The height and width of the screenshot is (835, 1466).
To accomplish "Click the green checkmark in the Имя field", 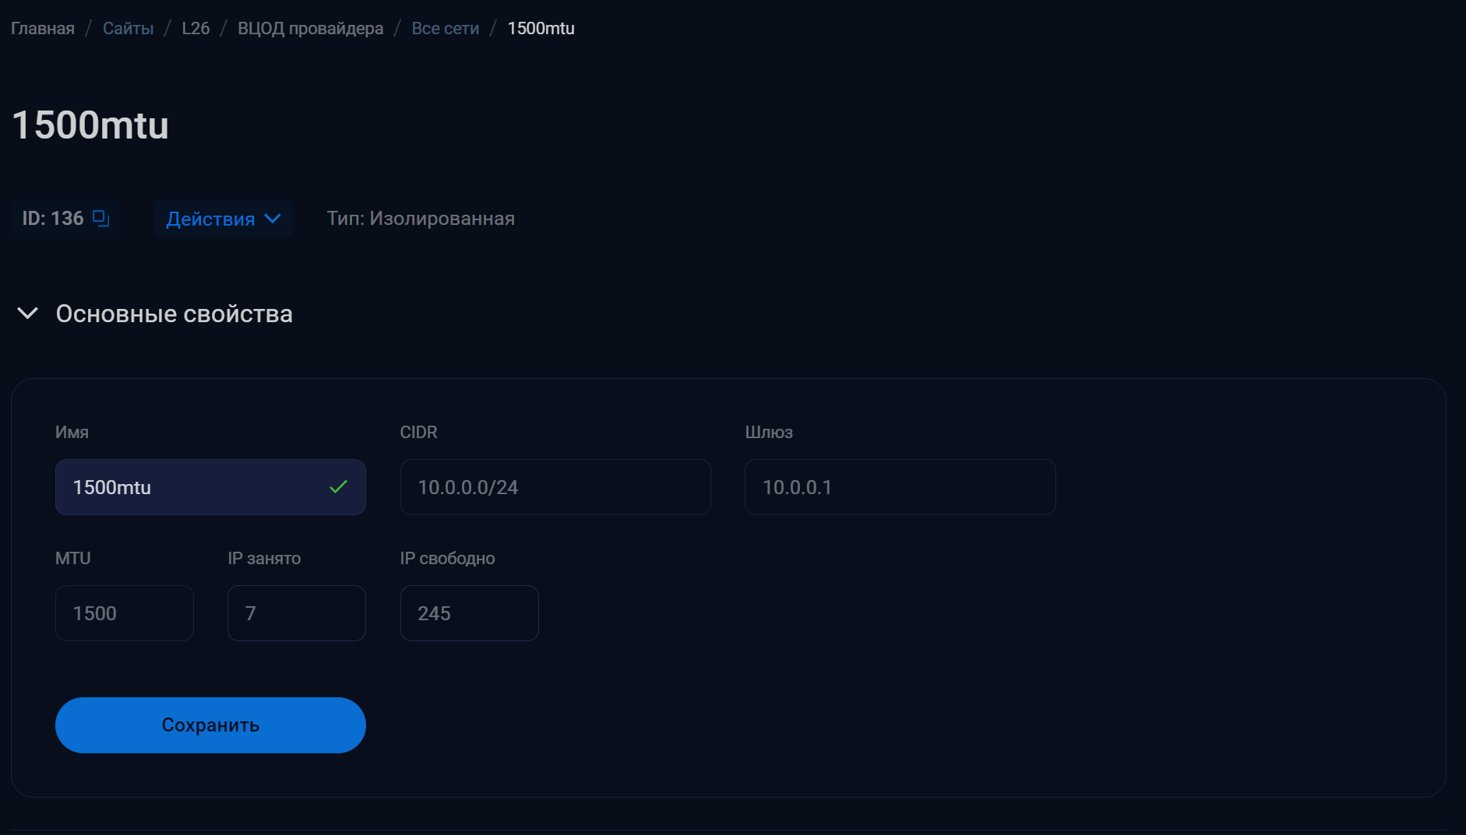I will click(x=338, y=487).
